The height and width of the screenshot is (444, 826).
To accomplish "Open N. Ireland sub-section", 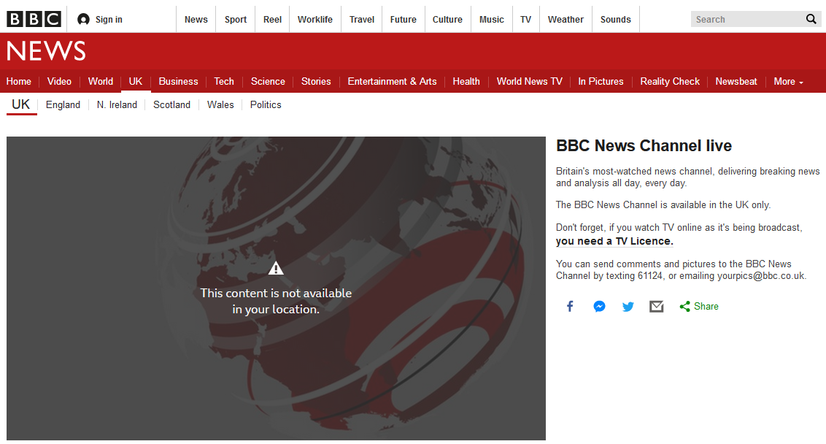I will [117, 105].
